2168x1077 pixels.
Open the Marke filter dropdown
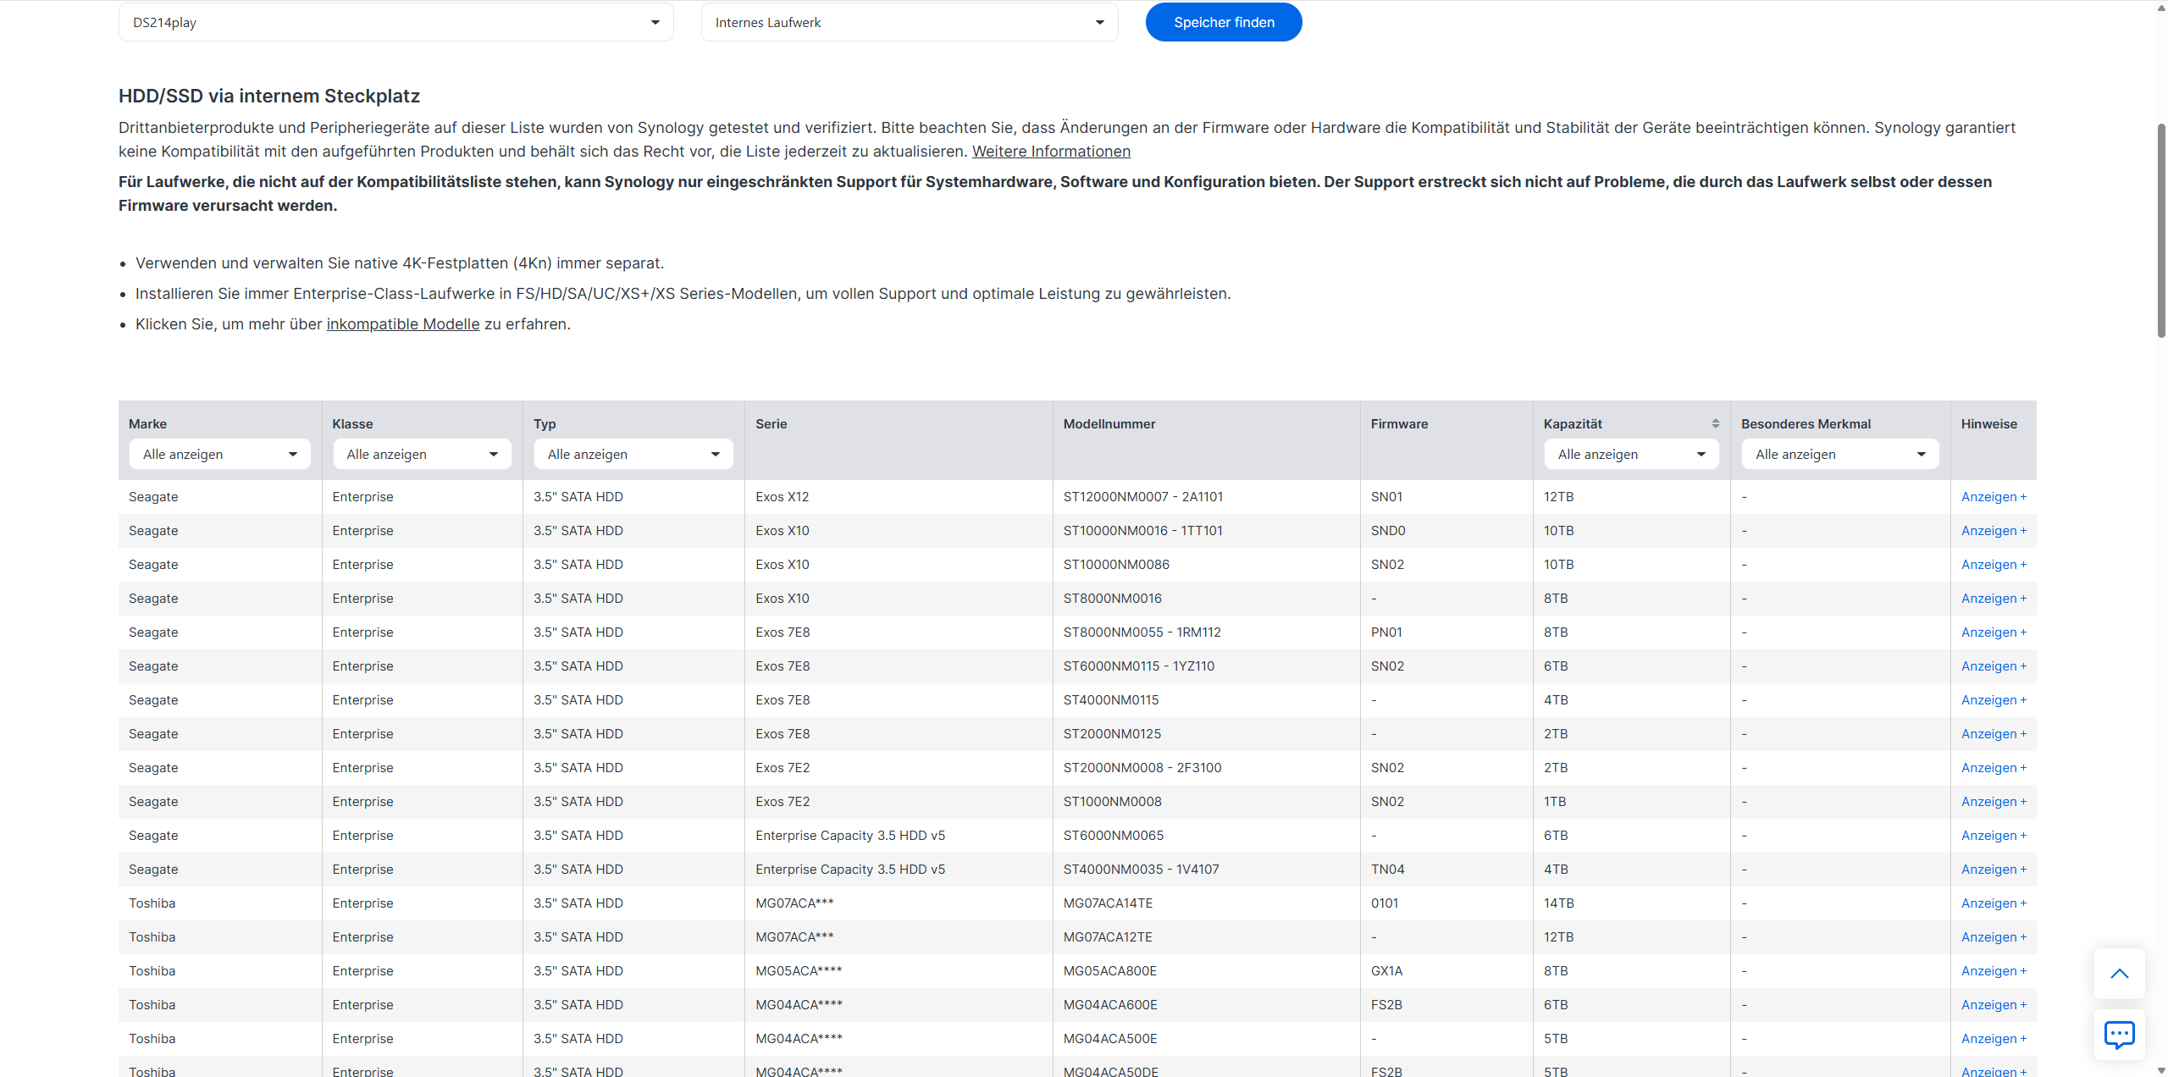(x=219, y=455)
